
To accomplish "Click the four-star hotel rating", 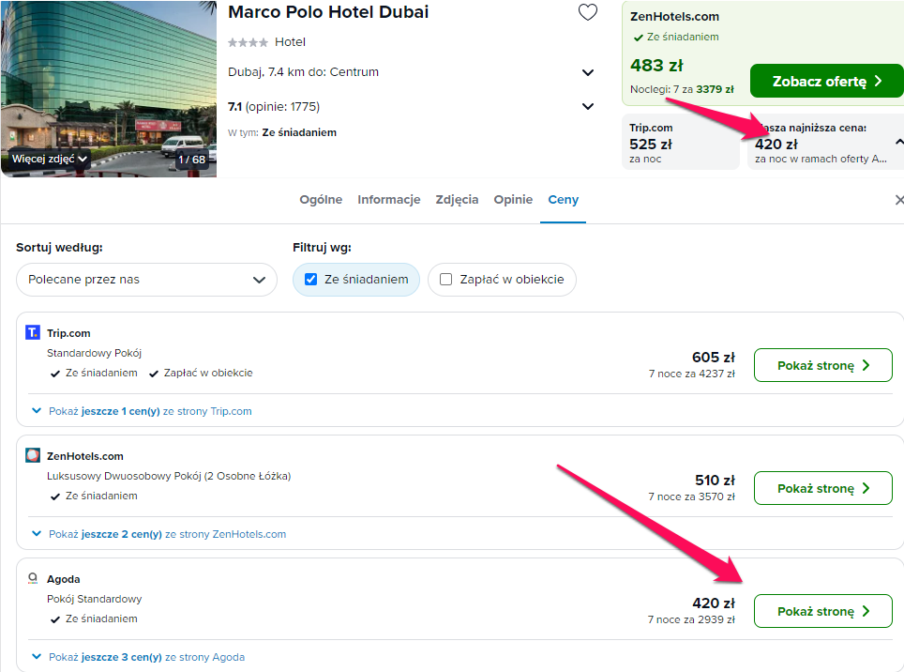I will [x=248, y=42].
